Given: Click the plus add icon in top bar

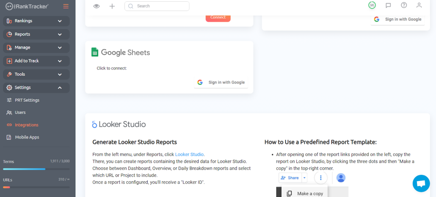Looking at the screenshot, I should click(x=112, y=6).
